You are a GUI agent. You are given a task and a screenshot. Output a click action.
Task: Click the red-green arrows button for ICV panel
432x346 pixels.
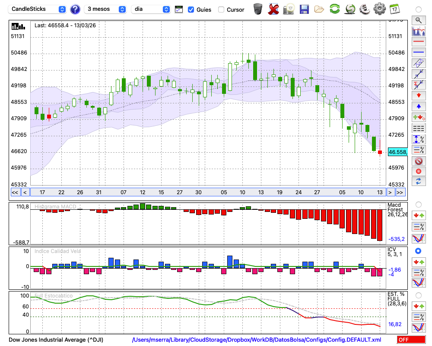[419, 262]
